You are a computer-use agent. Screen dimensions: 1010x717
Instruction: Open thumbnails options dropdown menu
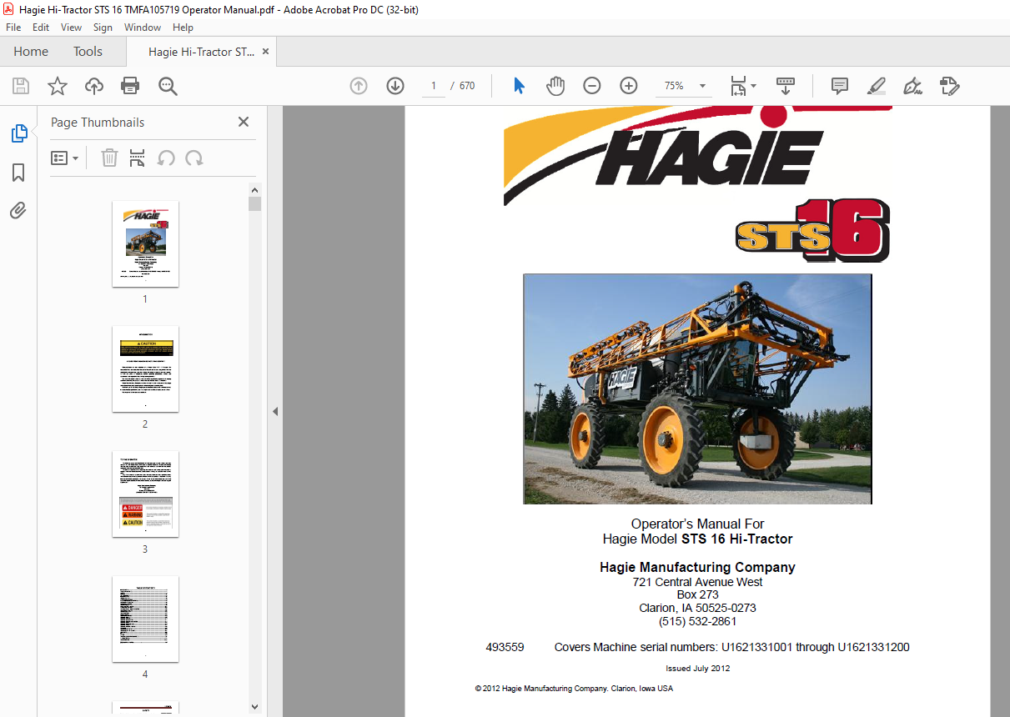coord(65,158)
